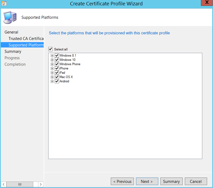Image resolution: width=213 pixels, height=188 pixels.
Task: Click the sidebar scroll left arrow
Action: pos(4,184)
